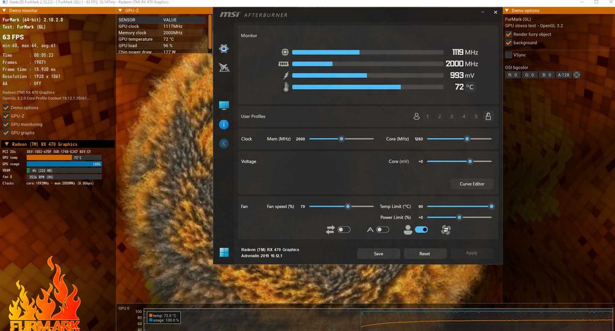Click the A:128 bgcolor field
The width and height of the screenshot is (615, 331).
pos(563,75)
